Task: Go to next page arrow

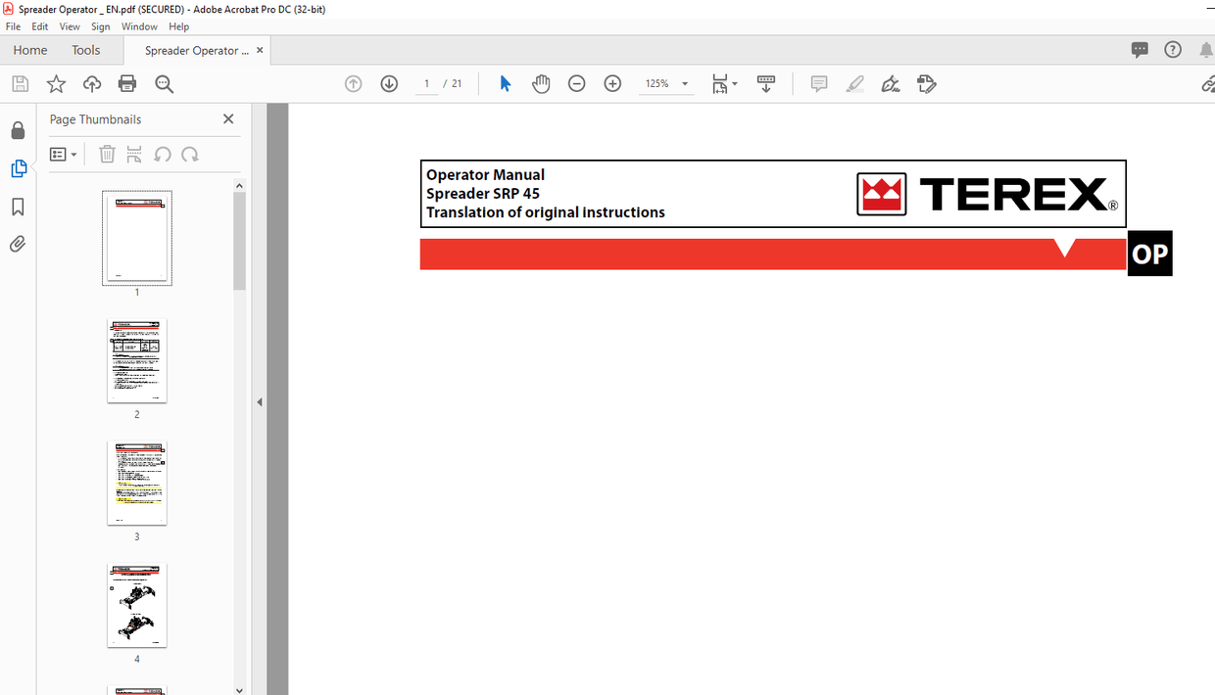Action: pos(389,84)
